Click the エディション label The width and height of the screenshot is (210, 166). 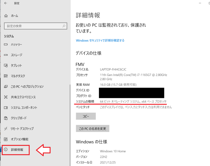[82, 151]
